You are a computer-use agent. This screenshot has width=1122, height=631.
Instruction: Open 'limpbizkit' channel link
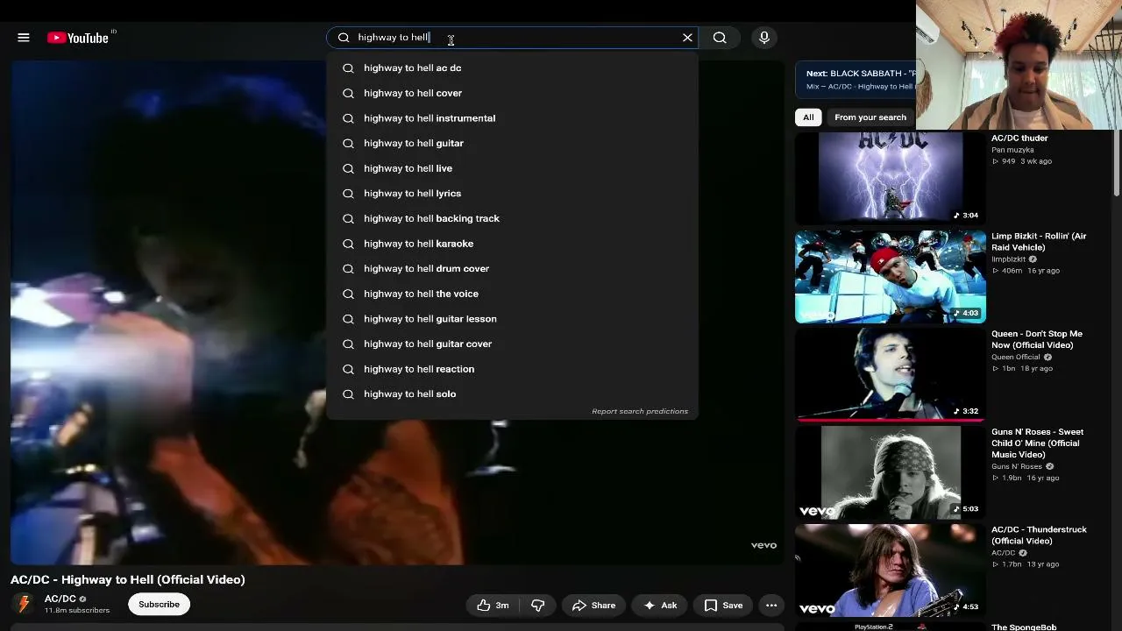[1008, 259]
